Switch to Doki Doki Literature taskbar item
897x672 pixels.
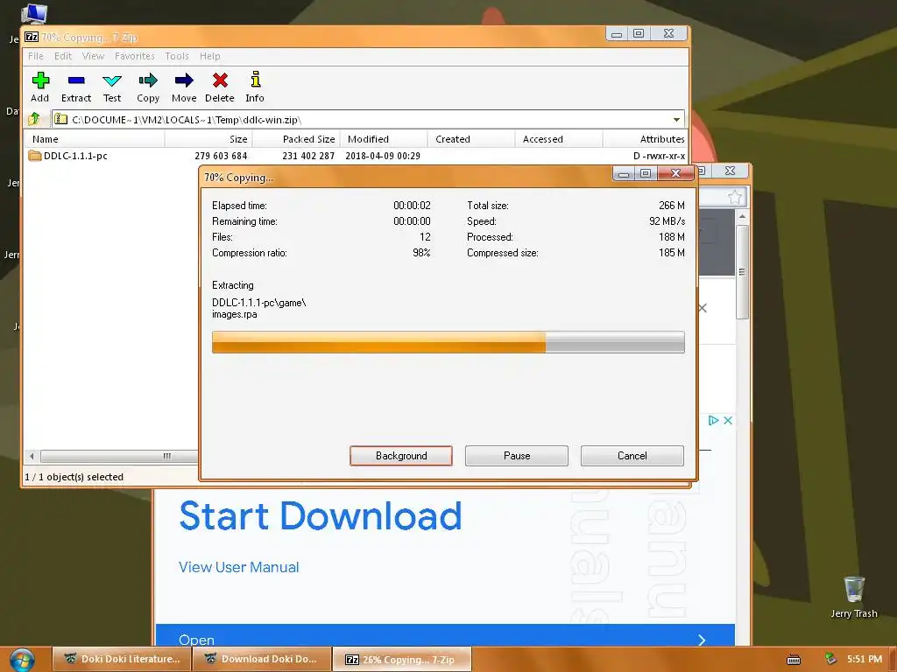122,660
